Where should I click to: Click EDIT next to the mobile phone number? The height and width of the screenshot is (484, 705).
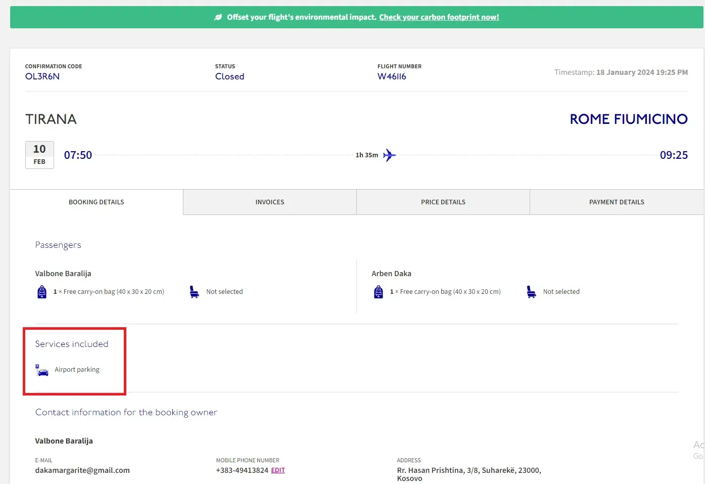(x=278, y=470)
